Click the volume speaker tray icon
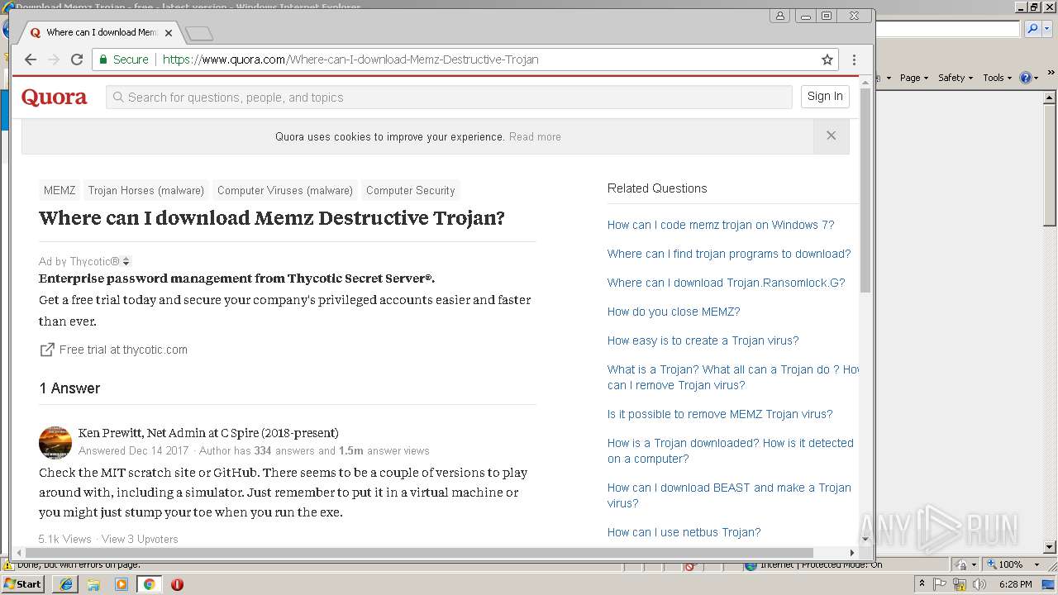1058x595 pixels. pyautogui.click(x=979, y=584)
